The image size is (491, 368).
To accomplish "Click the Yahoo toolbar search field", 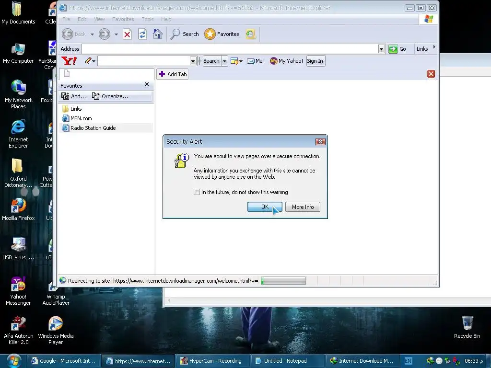I will click(144, 61).
